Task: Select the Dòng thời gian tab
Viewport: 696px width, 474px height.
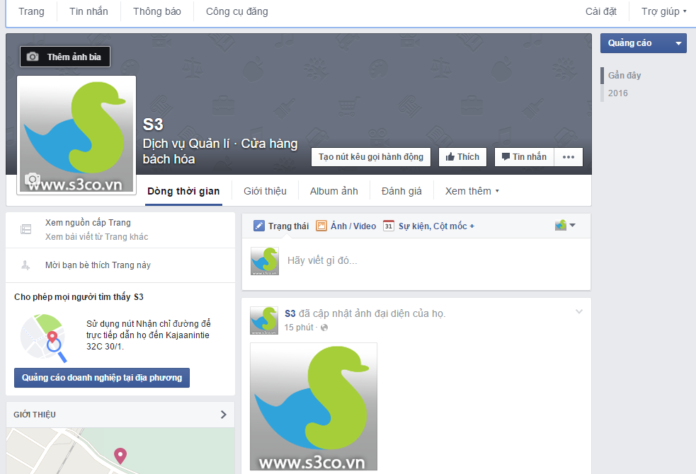Action: [x=183, y=191]
